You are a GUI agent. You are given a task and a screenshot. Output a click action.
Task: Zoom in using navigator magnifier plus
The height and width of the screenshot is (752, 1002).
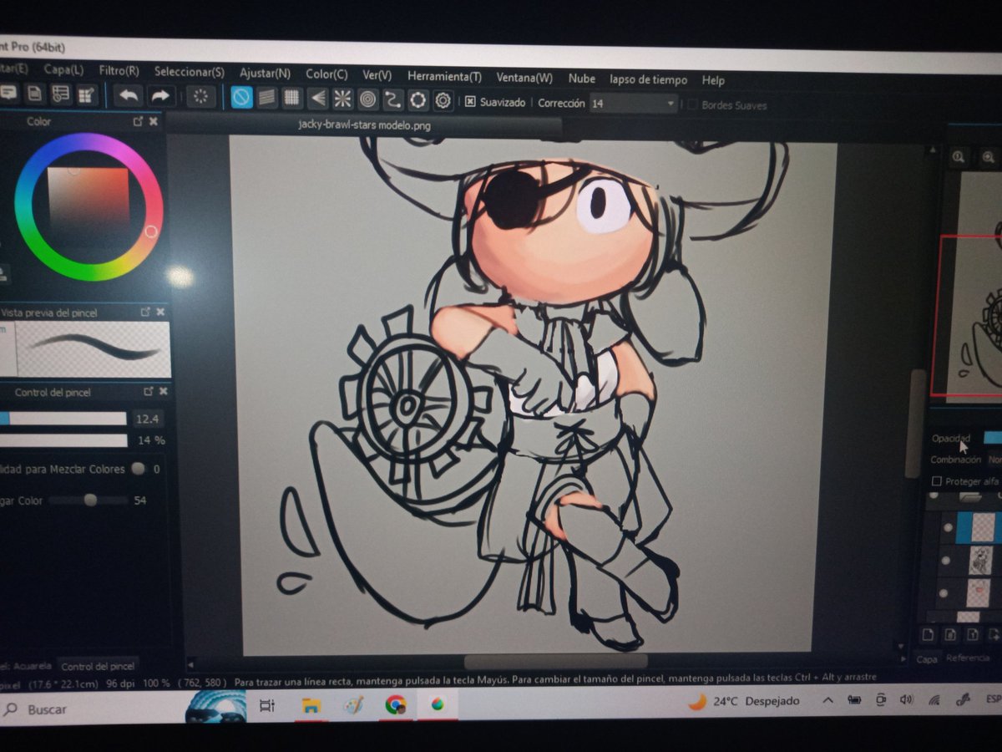(x=989, y=157)
